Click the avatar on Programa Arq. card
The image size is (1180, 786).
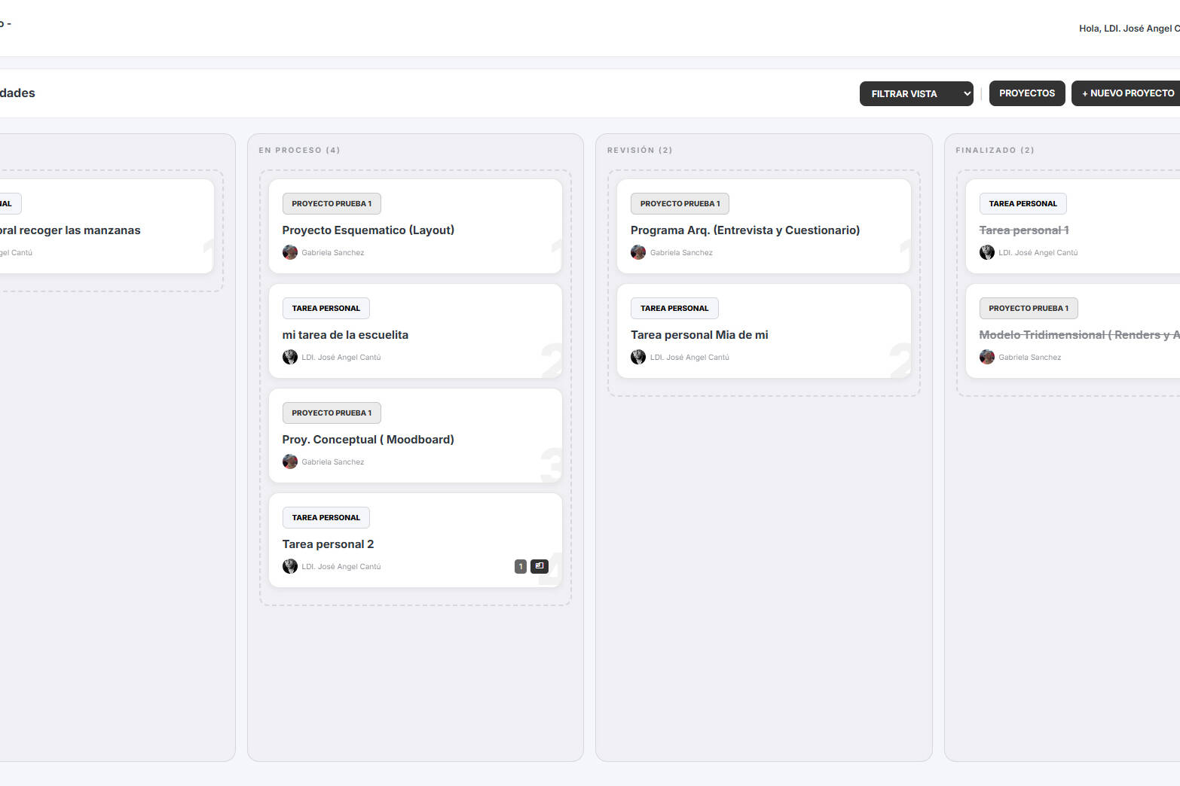point(638,252)
